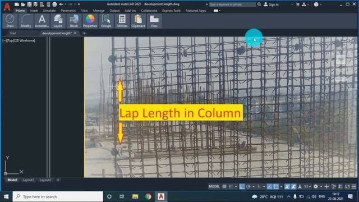Select the Model layout tab

coord(12,180)
